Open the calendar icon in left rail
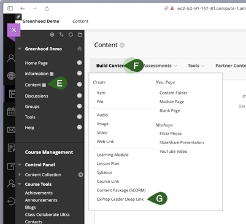Viewport: 246px width, 224px height. (x=11, y=112)
